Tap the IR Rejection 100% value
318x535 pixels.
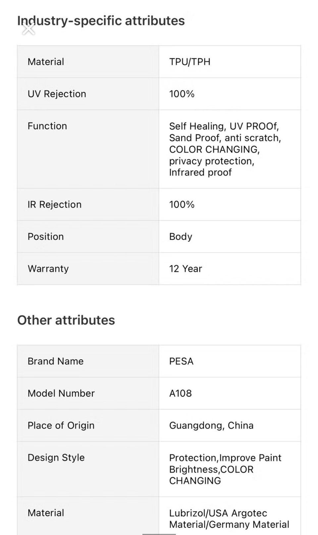click(182, 205)
